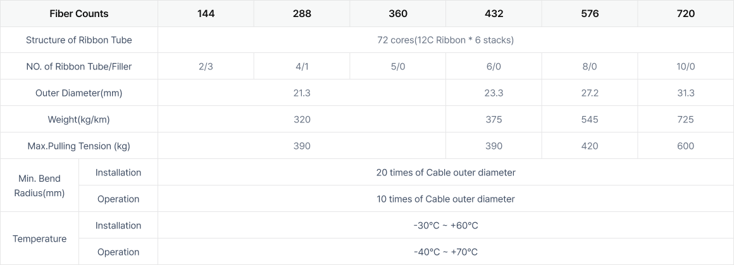Click the Min. Bend Radius(mm) label
The width and height of the screenshot is (734, 265).
pyautogui.click(x=39, y=185)
